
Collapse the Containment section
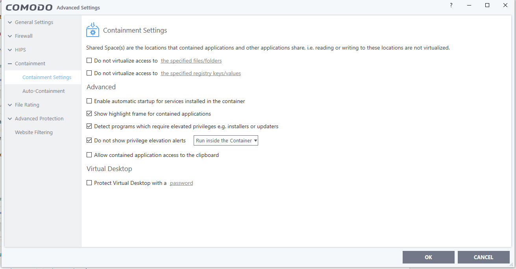point(10,64)
